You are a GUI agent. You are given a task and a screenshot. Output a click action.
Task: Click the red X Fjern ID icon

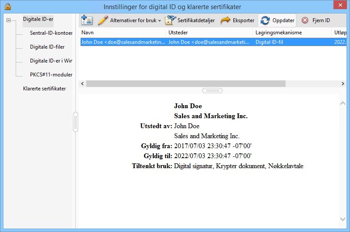305,20
